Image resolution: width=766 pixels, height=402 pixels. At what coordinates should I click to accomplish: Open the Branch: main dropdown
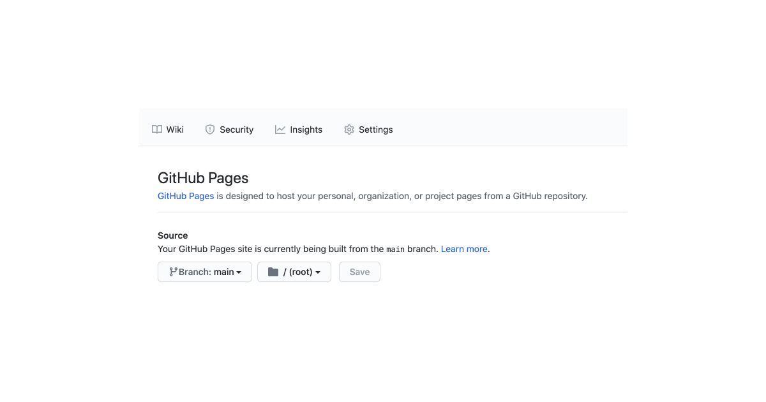205,272
